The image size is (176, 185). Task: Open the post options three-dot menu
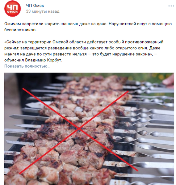tap(171, 6)
